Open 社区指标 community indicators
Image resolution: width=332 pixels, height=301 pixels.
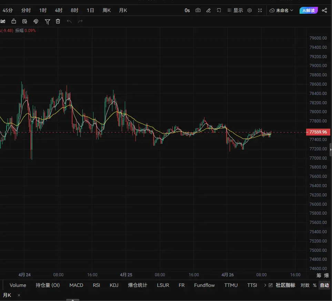point(285,285)
